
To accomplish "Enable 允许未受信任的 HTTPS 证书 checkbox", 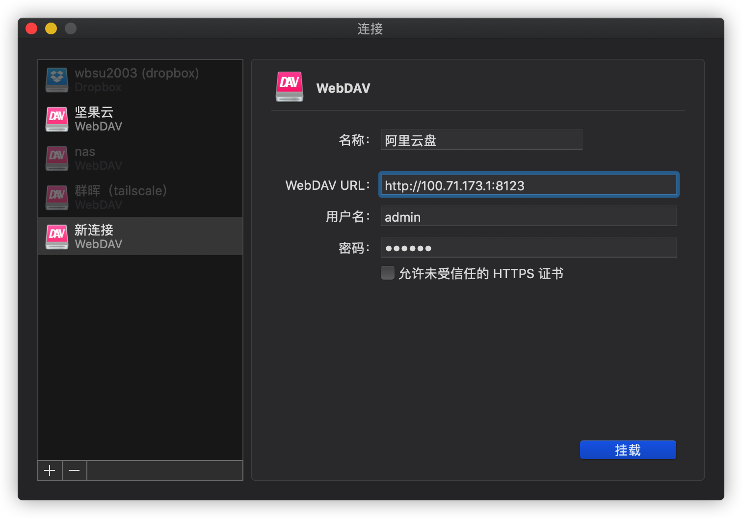I will pyautogui.click(x=388, y=273).
